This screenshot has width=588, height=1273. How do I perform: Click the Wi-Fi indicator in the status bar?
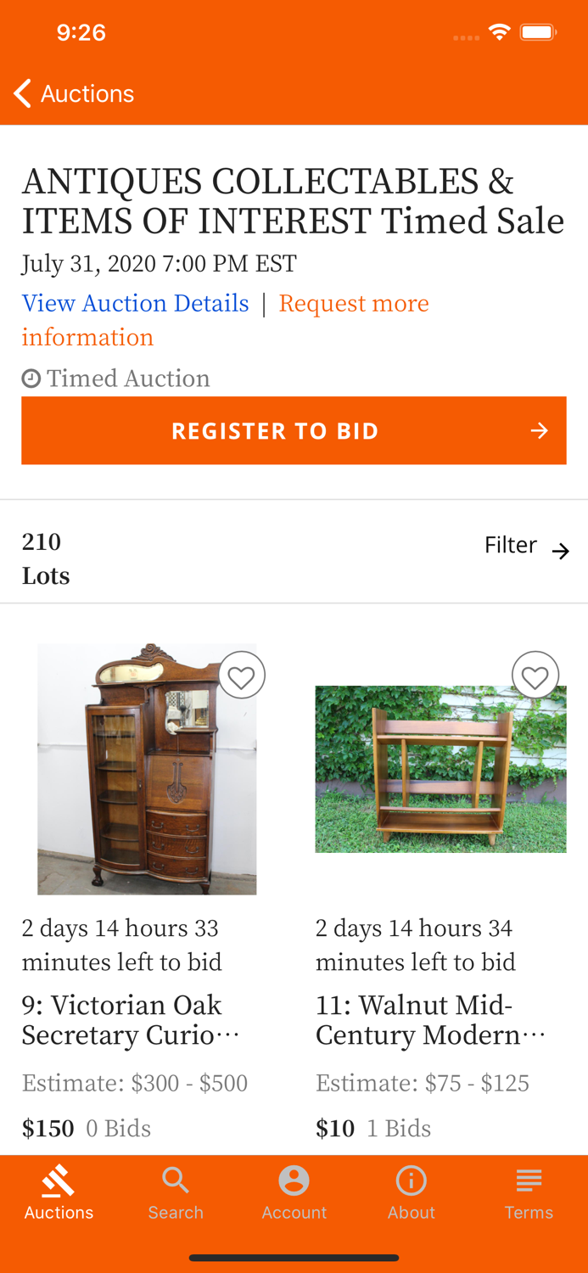(x=499, y=30)
